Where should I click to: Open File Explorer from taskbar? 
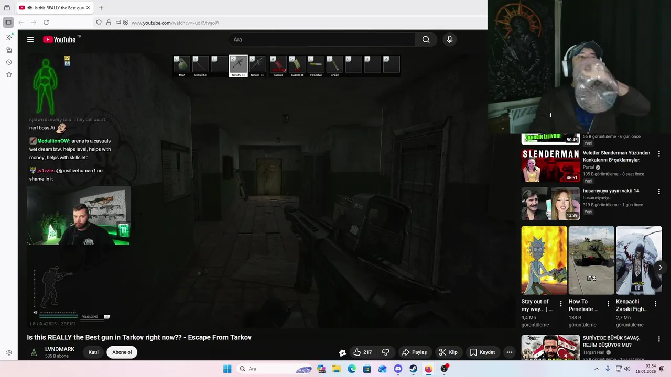point(337,369)
